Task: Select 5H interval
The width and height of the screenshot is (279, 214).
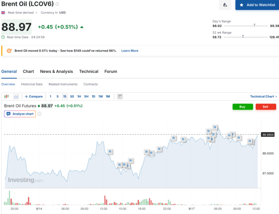Action: point(86,97)
